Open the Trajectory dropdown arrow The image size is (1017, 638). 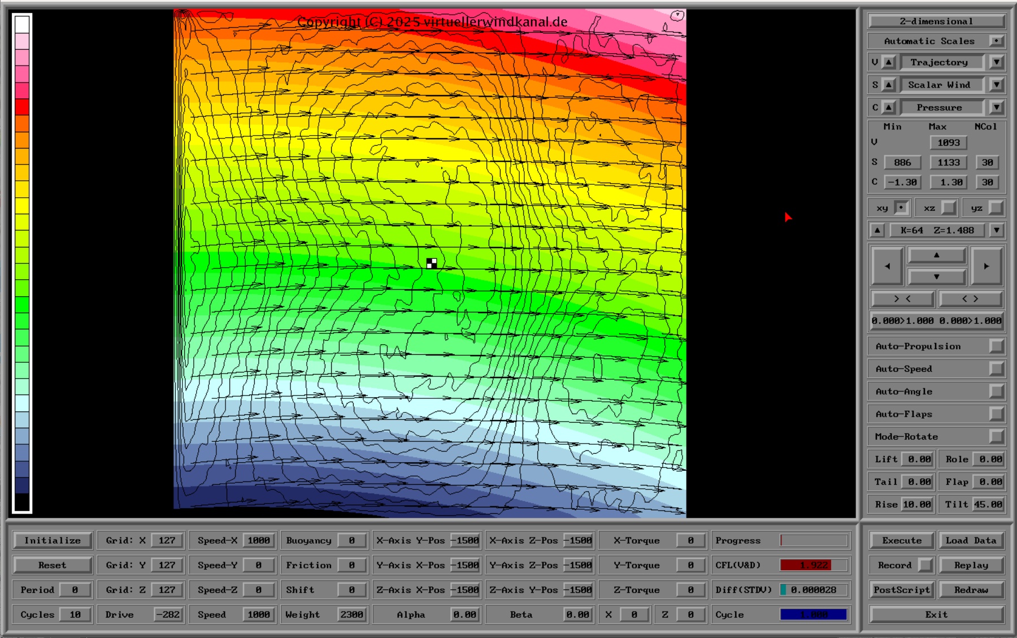click(996, 62)
